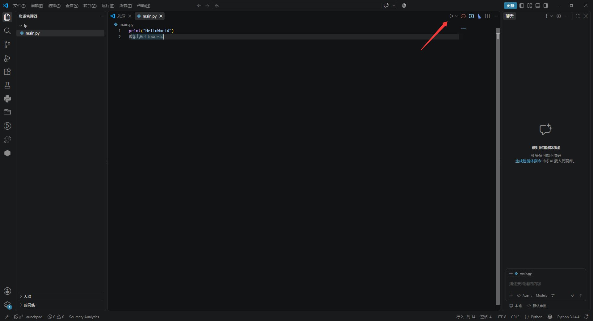The width and height of the screenshot is (593, 321).
Task: Open the Extensions view
Action: pos(7,72)
